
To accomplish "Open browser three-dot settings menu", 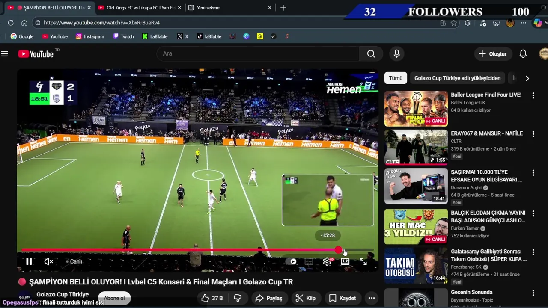I will [x=524, y=23].
